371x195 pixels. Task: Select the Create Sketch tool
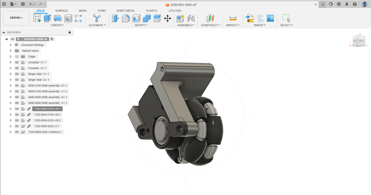[x=37, y=19]
